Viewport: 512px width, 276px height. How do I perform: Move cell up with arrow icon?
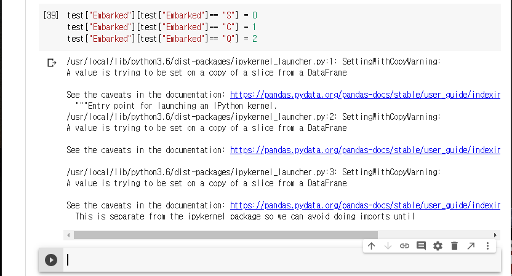pos(372,246)
